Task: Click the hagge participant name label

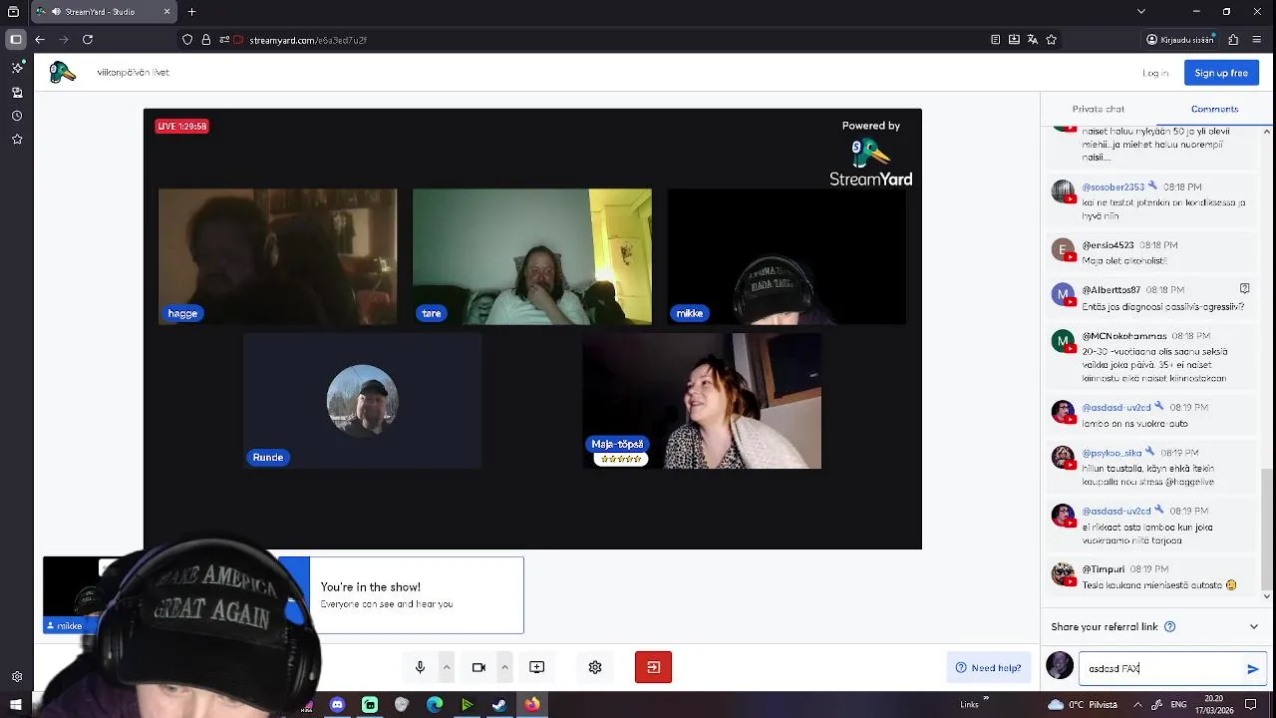Action: point(182,313)
